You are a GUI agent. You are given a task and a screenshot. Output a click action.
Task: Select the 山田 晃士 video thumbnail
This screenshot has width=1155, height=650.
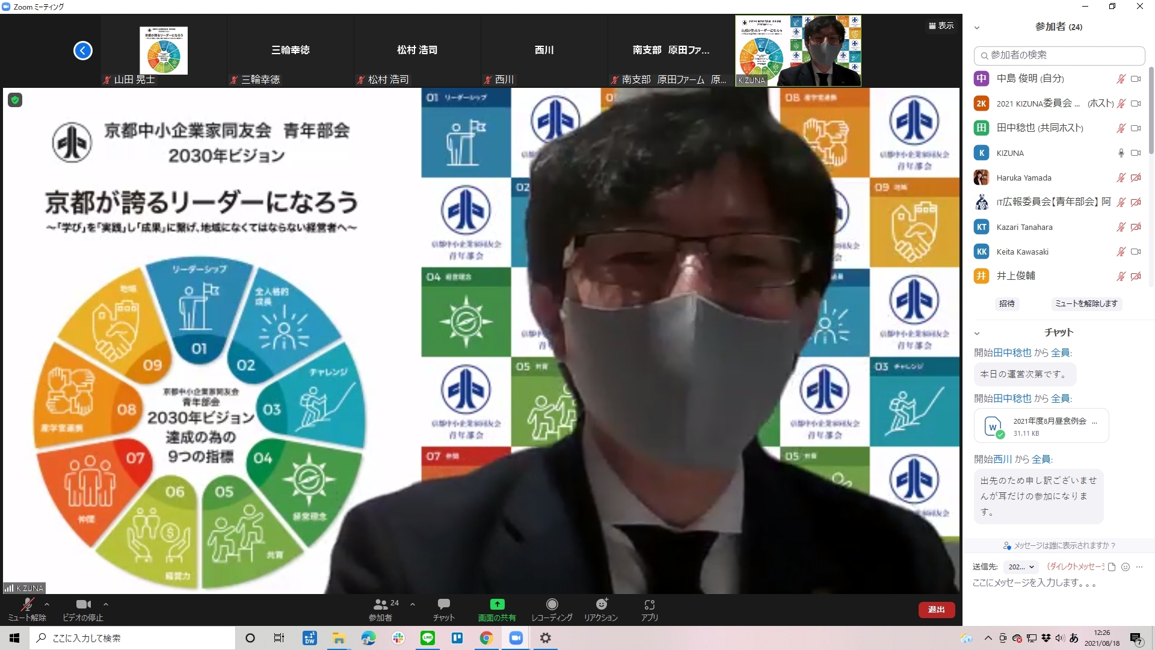click(x=164, y=51)
